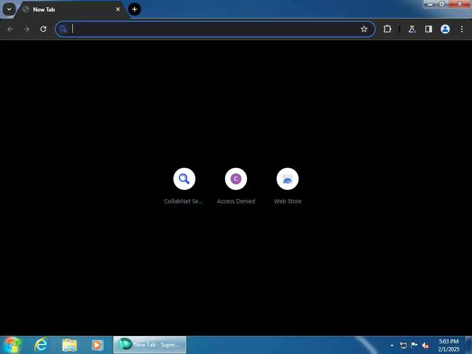Screen dimensions: 472x354
Task: Open the Access Denied shortcut tile
Action: pyautogui.click(x=236, y=179)
